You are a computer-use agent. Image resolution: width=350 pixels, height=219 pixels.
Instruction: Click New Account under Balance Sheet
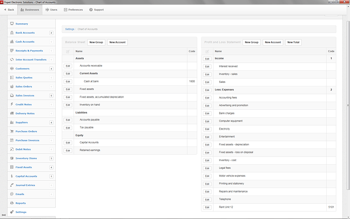[x=117, y=42]
